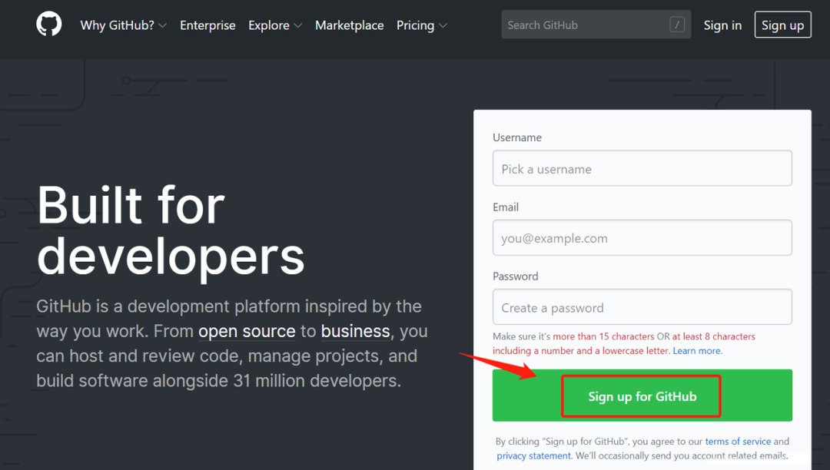830x470 pixels.
Task: Click the Password label above the field
Action: point(515,276)
